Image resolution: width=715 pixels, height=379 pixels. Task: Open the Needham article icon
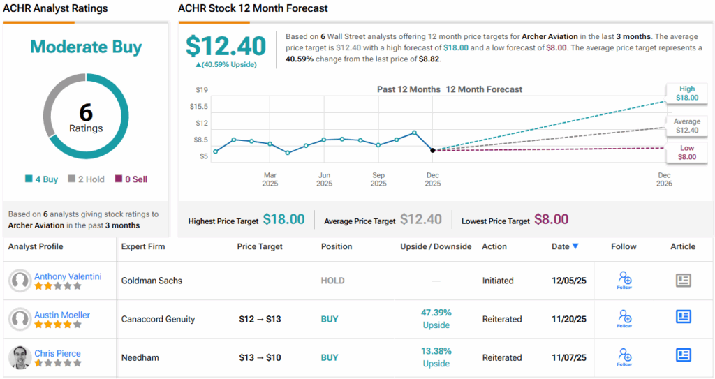(683, 356)
